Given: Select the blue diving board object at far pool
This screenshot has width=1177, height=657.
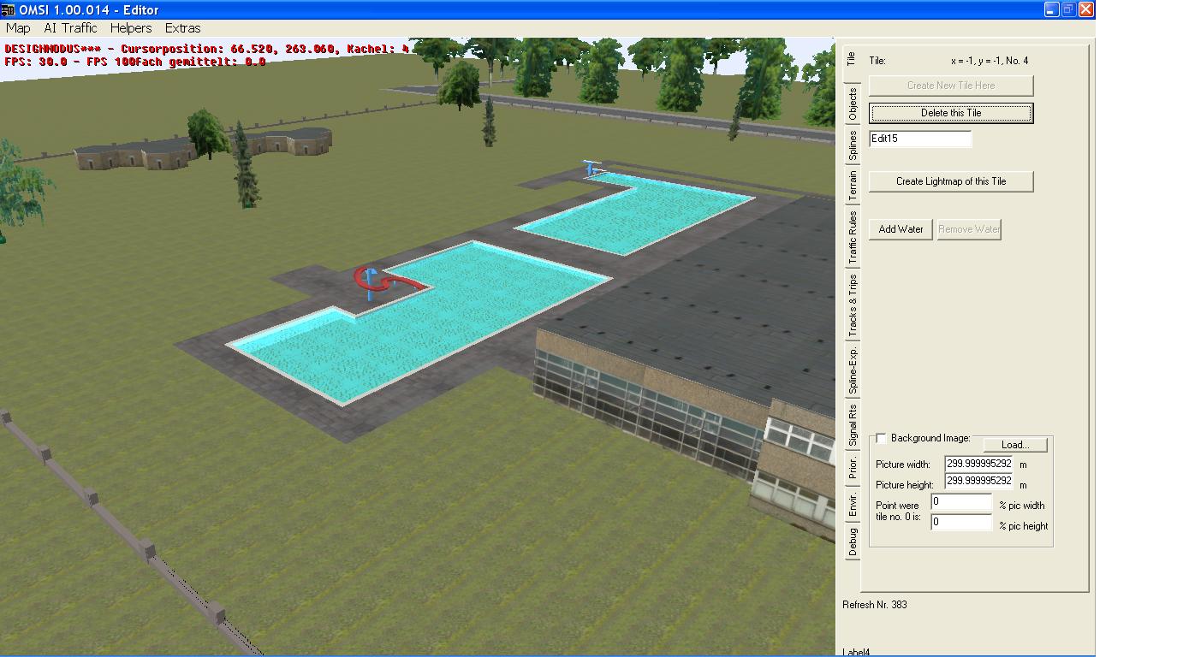Looking at the screenshot, I should [x=591, y=168].
